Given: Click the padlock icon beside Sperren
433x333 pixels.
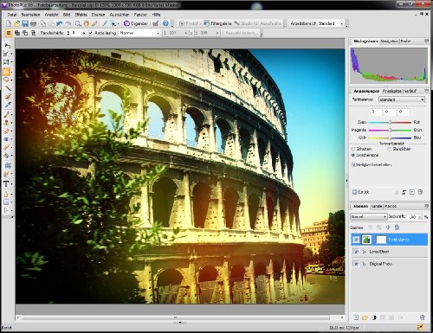Looking at the screenshot, I should 397,227.
